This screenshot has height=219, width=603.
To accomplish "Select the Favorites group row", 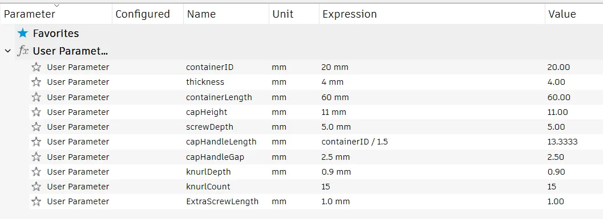I will [x=301, y=34].
